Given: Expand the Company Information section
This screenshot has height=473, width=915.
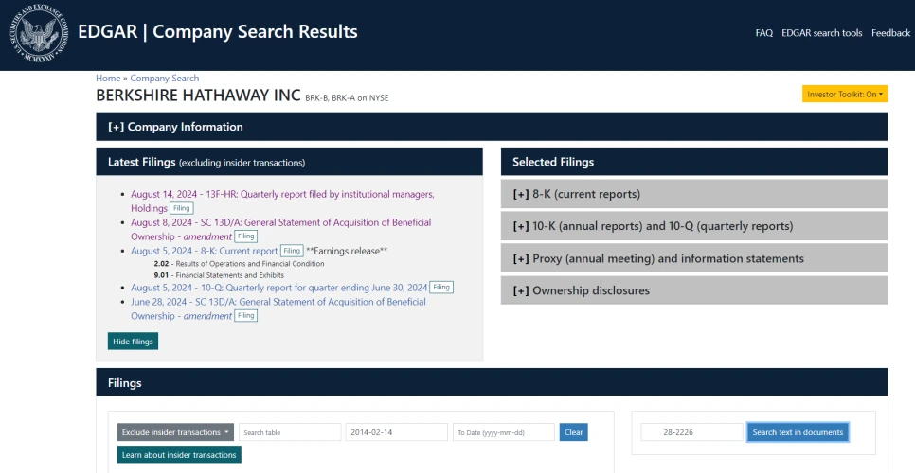Looking at the screenshot, I should (492, 127).
